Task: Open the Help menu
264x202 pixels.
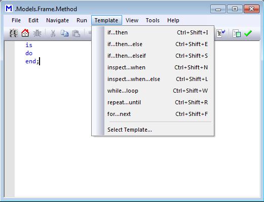Action: [x=173, y=20]
